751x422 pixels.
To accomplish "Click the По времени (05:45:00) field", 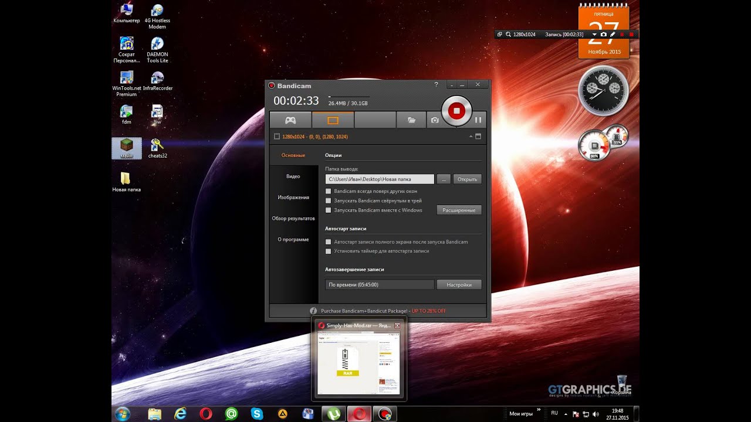I will coord(380,285).
